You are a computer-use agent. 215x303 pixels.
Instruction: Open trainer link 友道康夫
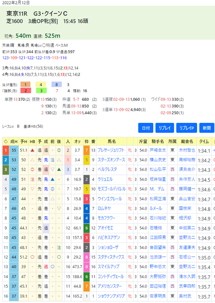(x=187, y=247)
